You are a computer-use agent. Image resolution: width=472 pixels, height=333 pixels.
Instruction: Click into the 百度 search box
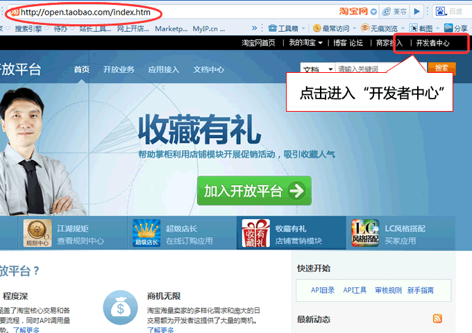456,11
